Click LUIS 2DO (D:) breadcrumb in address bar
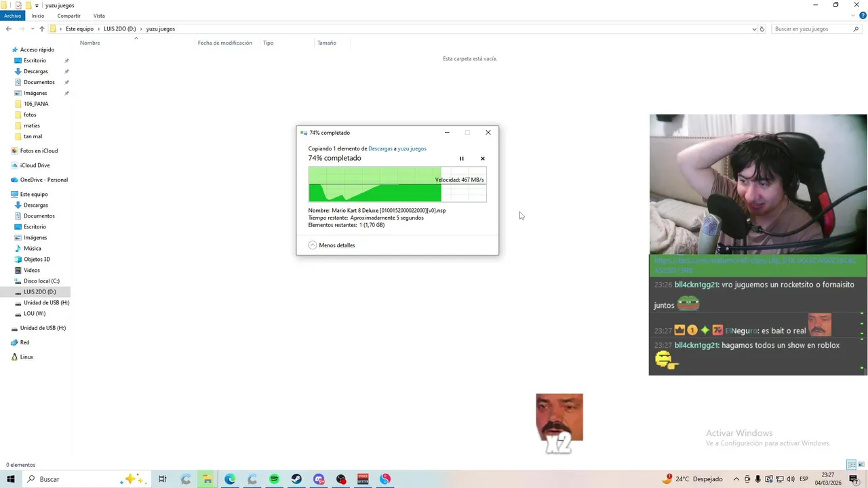This screenshot has height=488, width=868. [120, 29]
